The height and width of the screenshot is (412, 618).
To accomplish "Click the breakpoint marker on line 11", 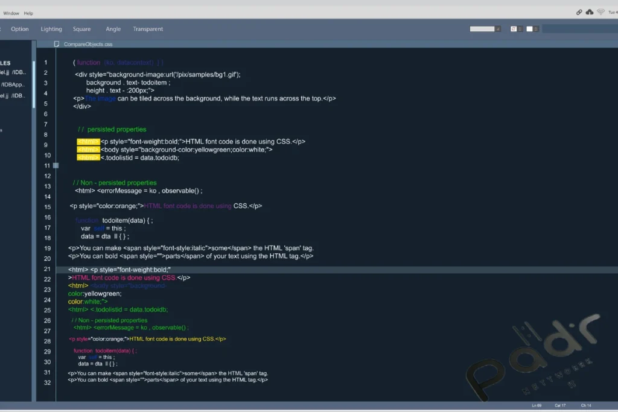I will (x=56, y=165).
